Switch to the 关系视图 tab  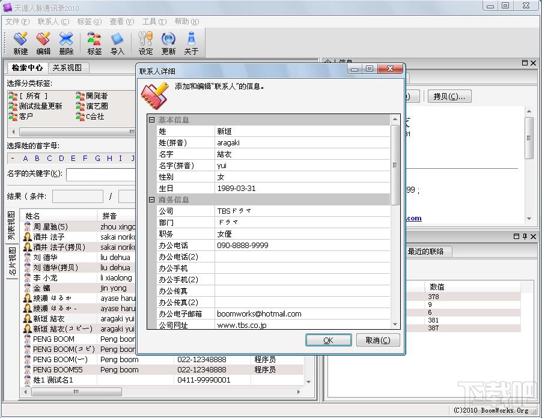[x=67, y=68]
